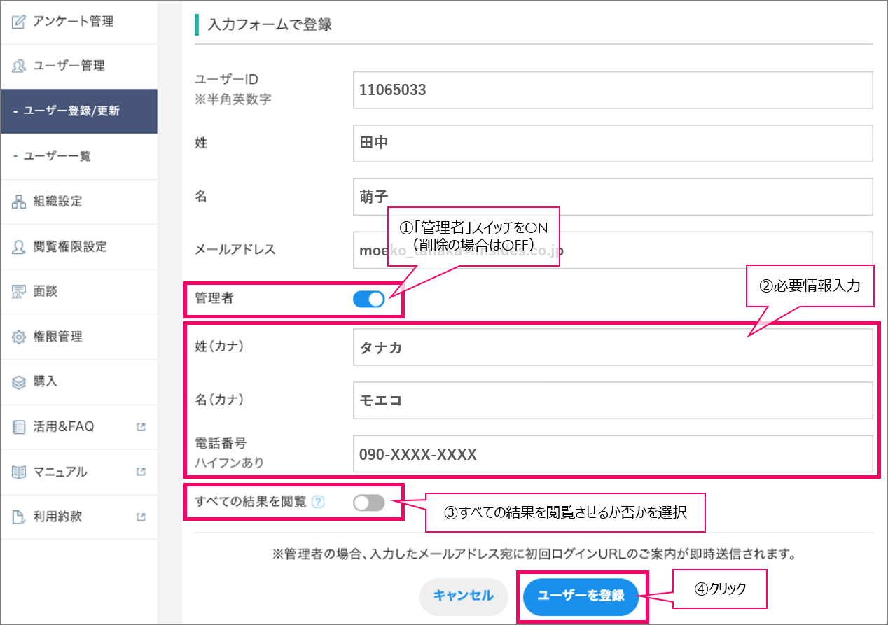Click the マニュアル open book icon
The width and height of the screenshot is (888, 625).
19,472
